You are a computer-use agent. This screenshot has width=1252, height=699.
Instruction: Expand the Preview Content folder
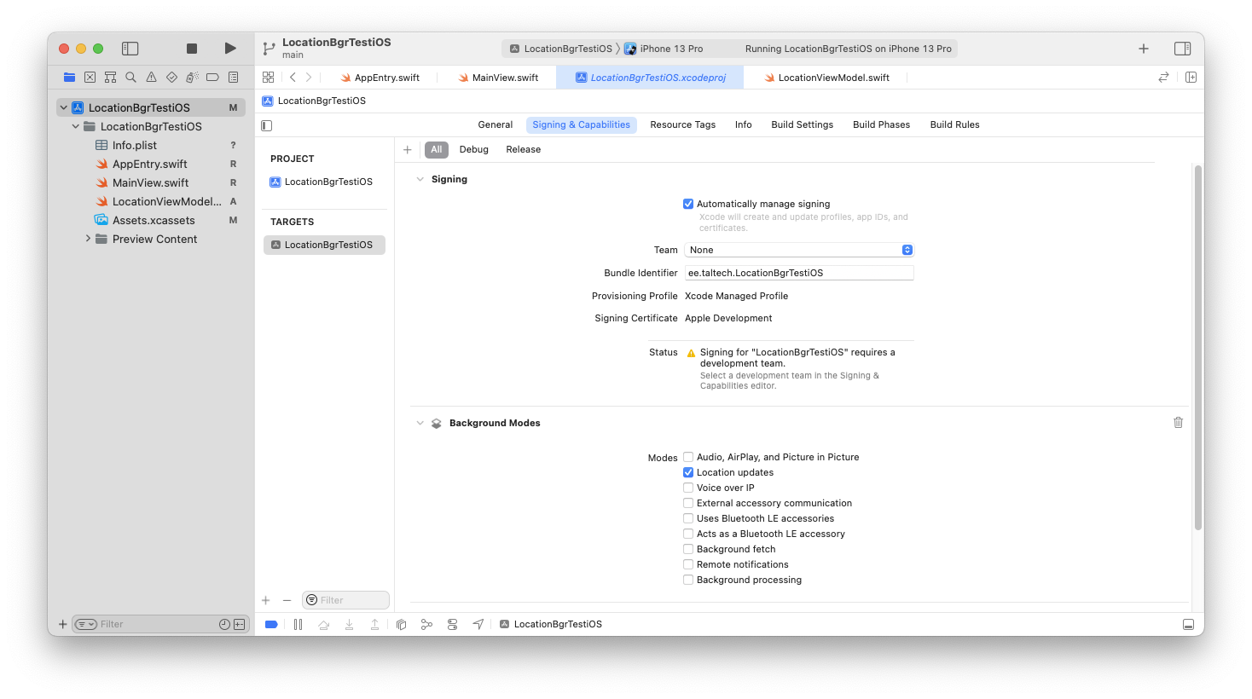click(88, 239)
